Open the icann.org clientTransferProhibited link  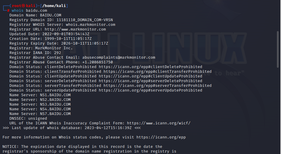point(157,72)
